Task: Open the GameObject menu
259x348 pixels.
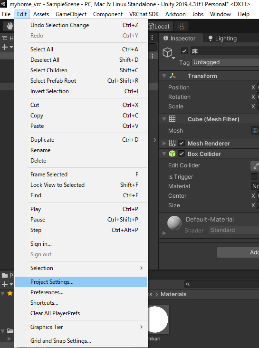Action: pos(71,14)
